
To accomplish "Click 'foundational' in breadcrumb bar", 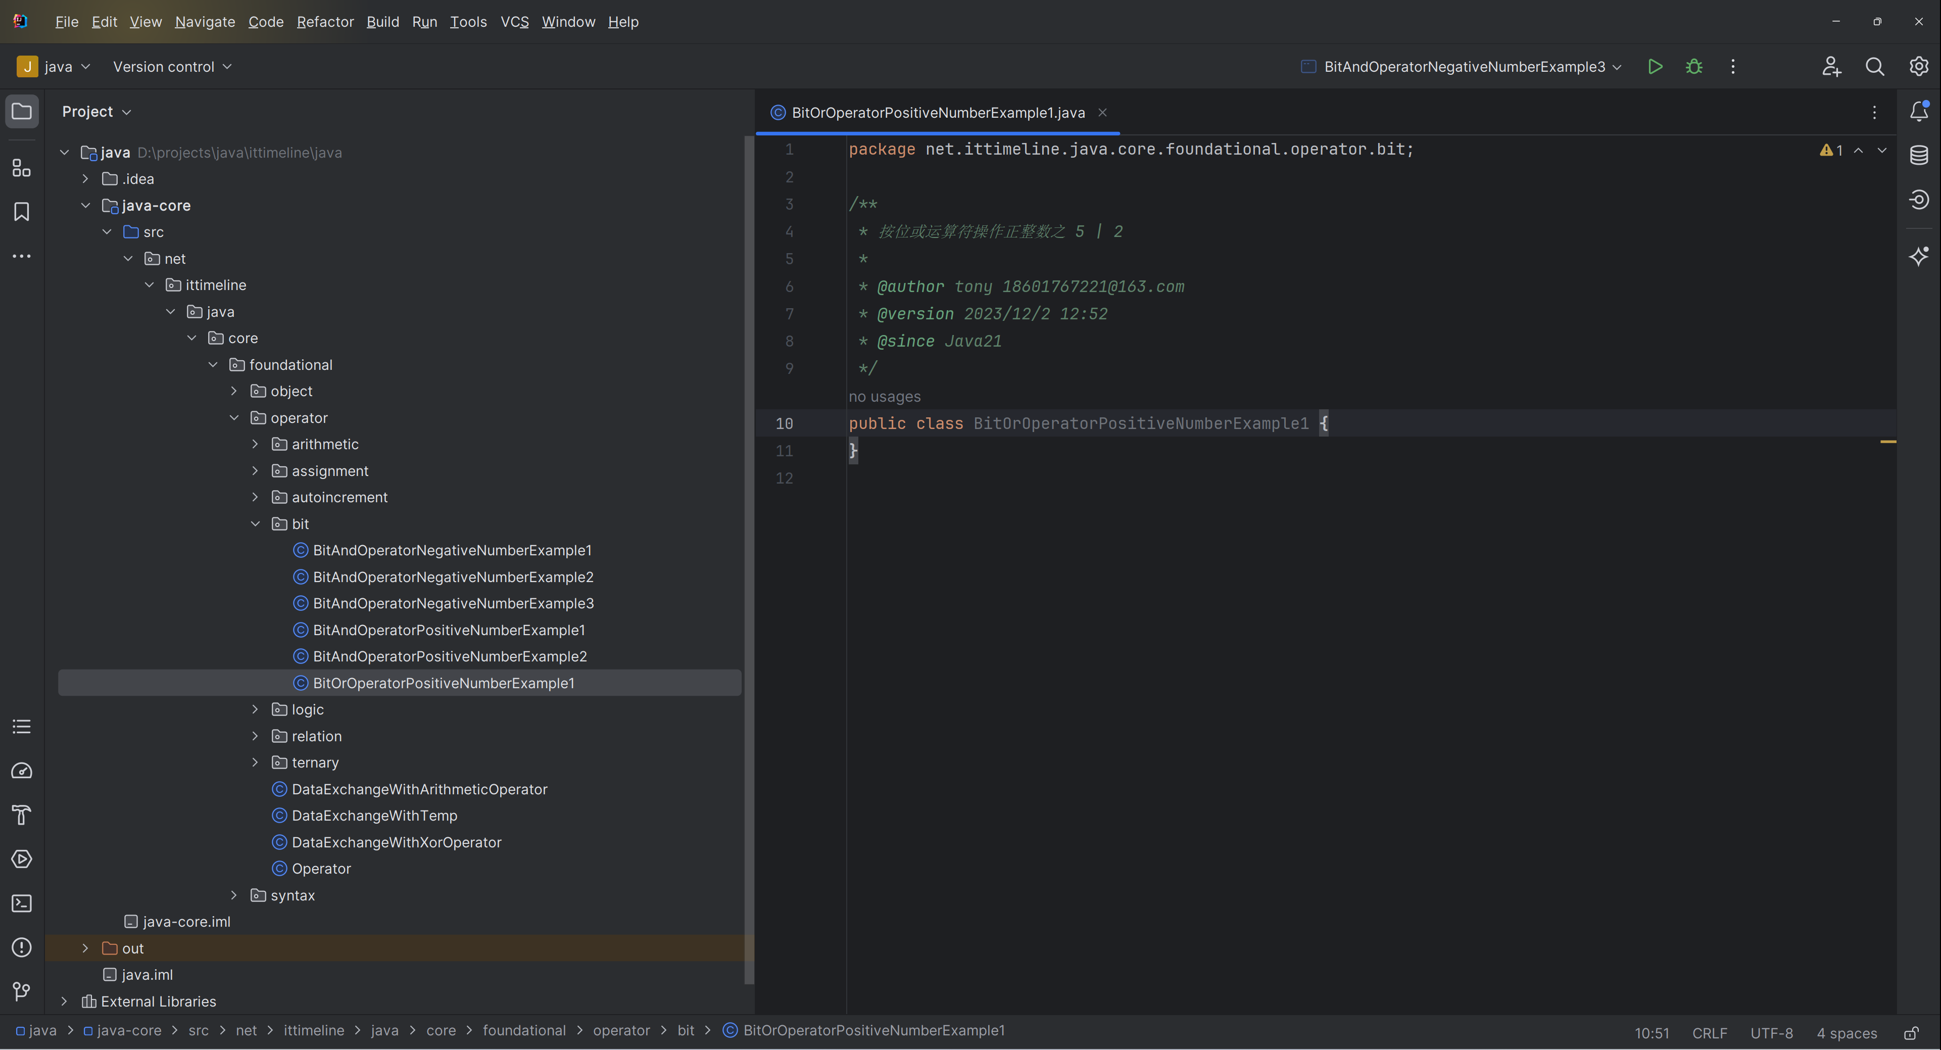I will 524,1030.
